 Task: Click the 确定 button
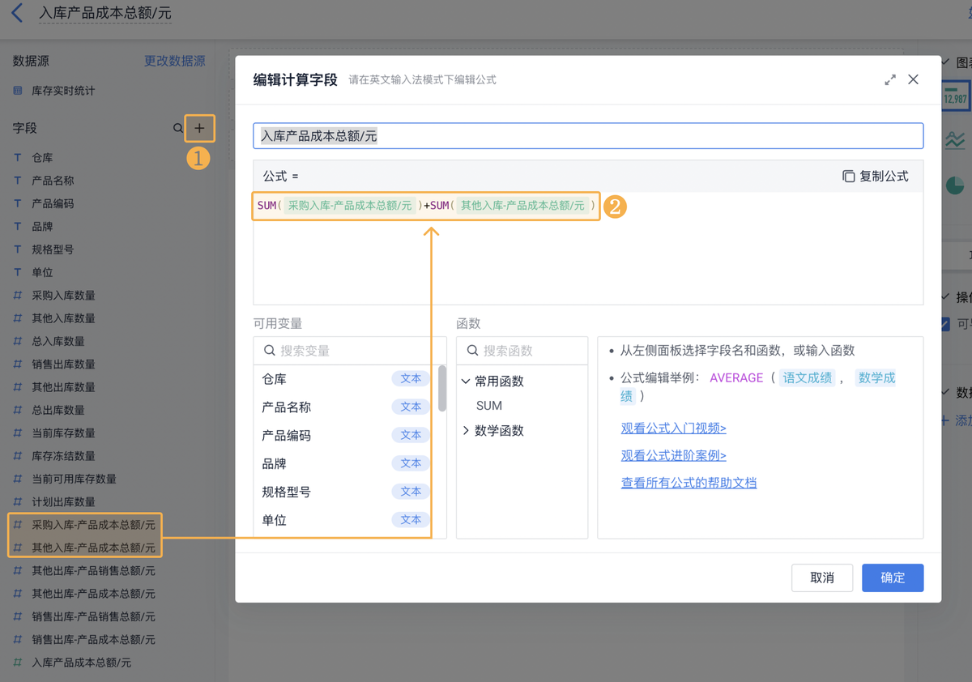(x=892, y=578)
